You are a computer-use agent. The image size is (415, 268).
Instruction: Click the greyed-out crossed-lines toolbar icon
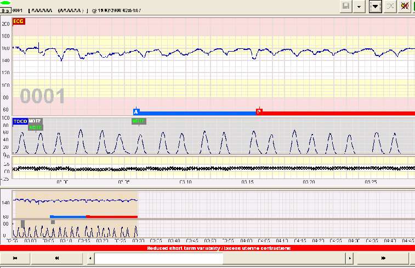tap(390, 6)
